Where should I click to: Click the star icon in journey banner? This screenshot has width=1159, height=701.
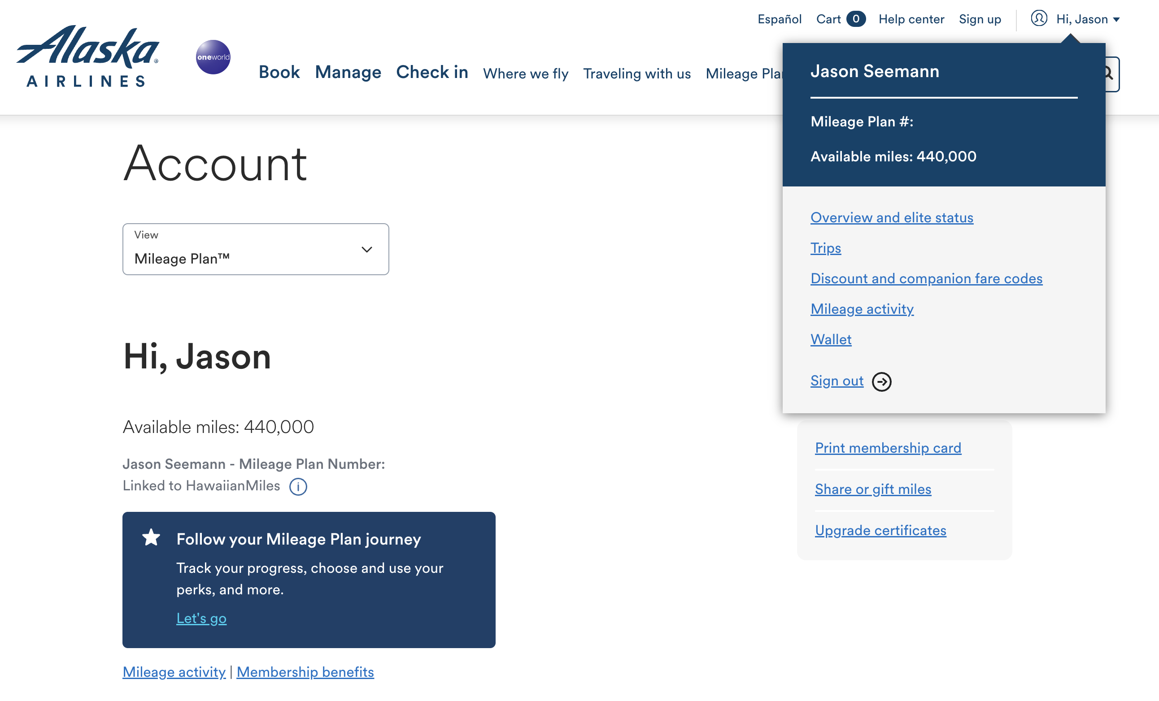coord(151,537)
